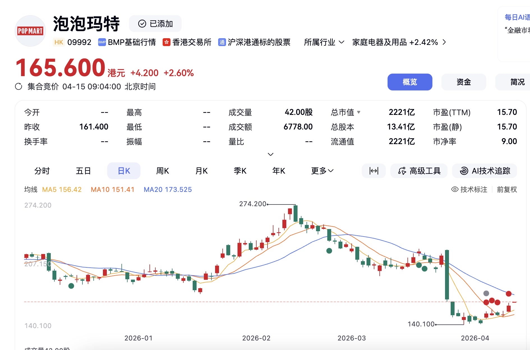Open the 资金 section button
This screenshot has height=350, width=530.
464,82
